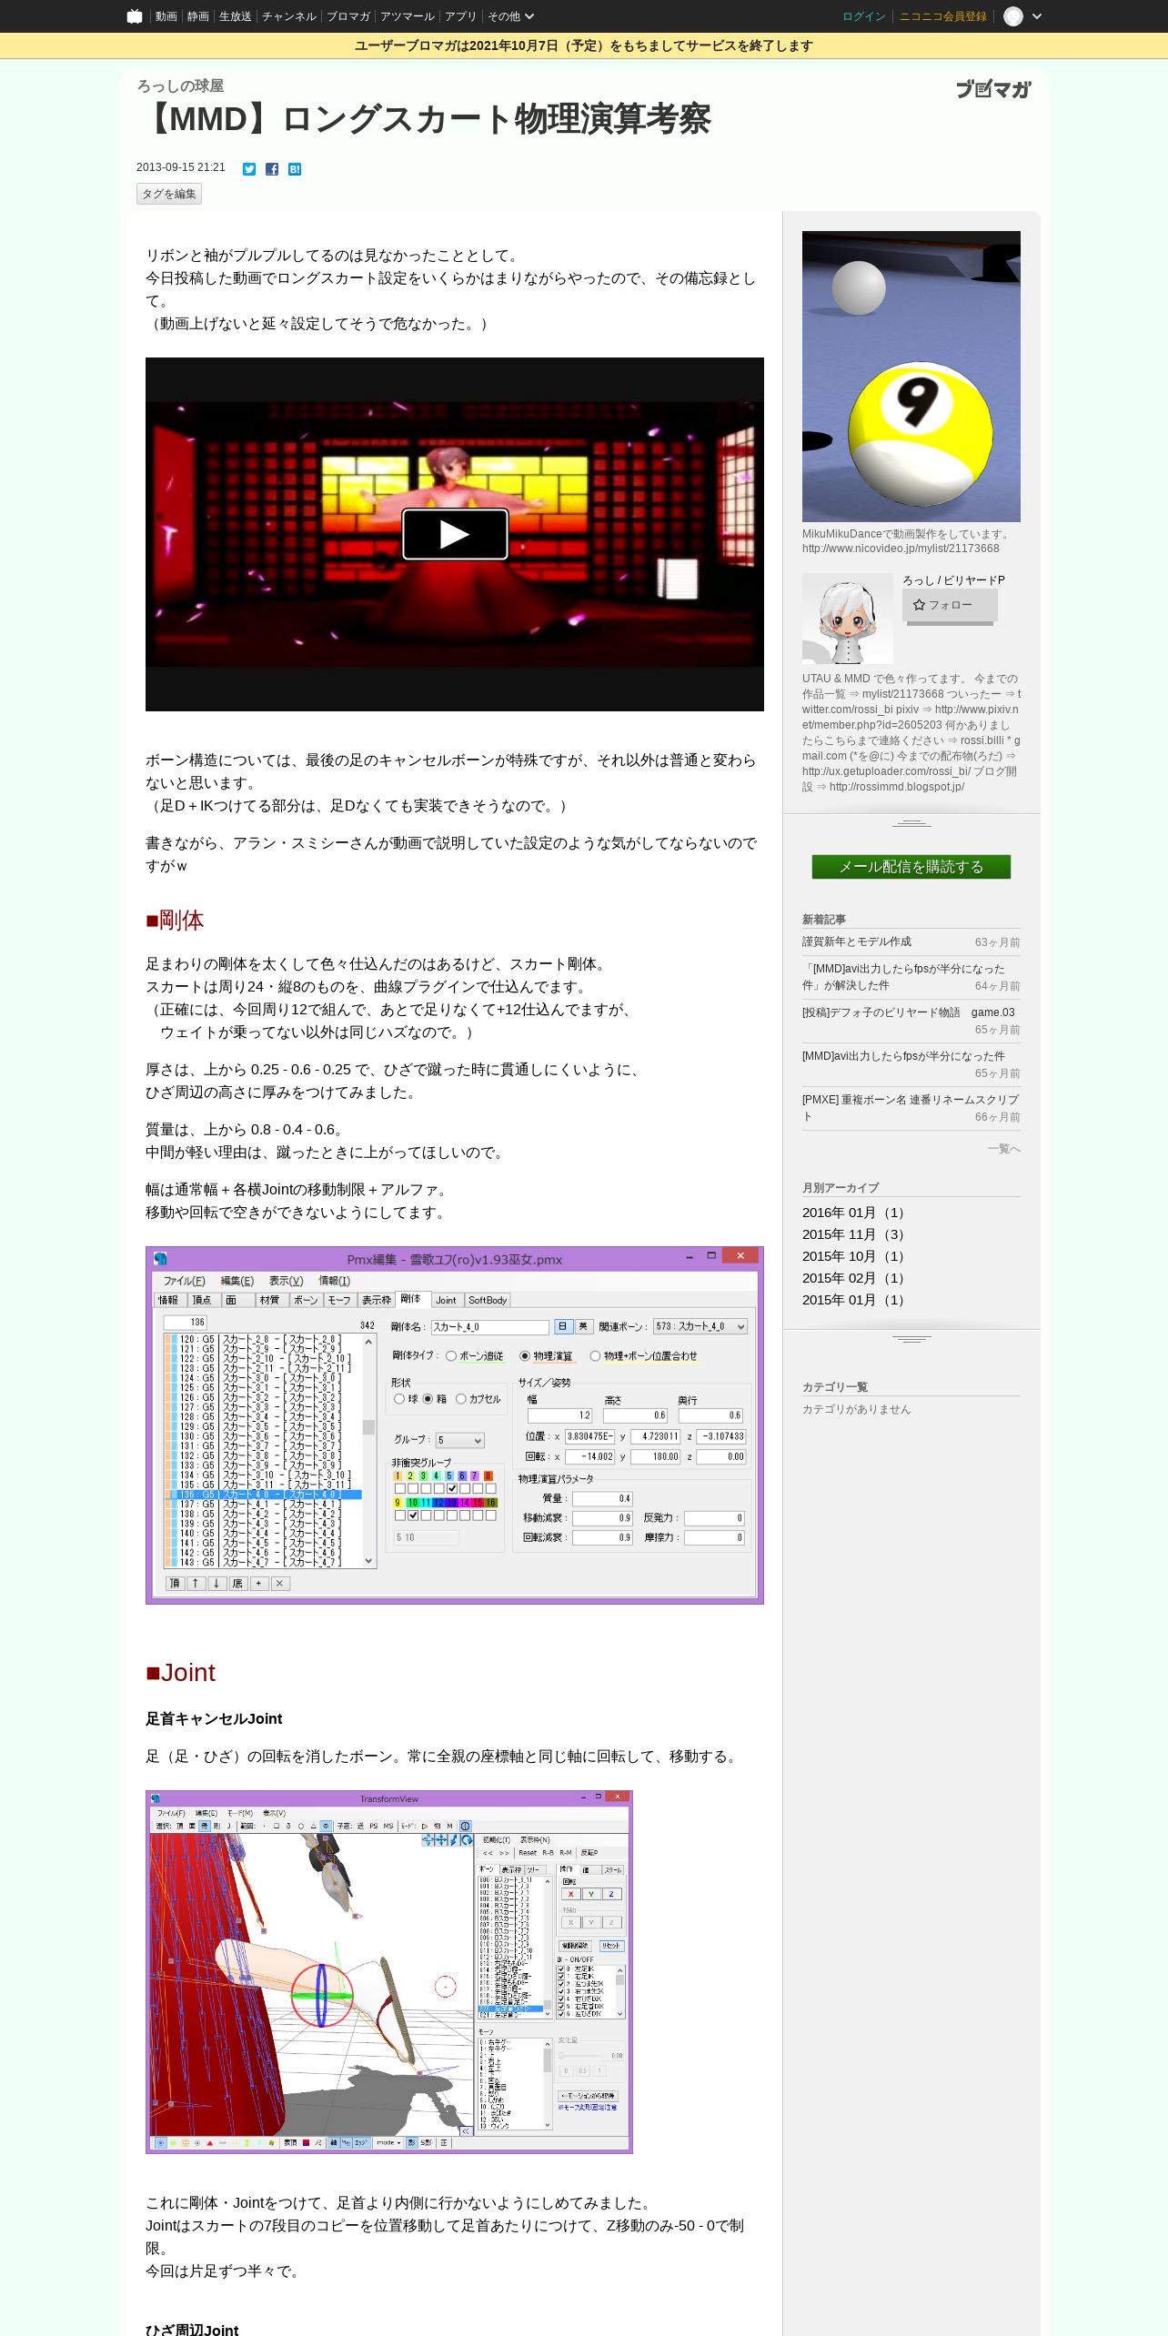Share the article on Twitter
This screenshot has height=2336, width=1168.
coord(249,169)
